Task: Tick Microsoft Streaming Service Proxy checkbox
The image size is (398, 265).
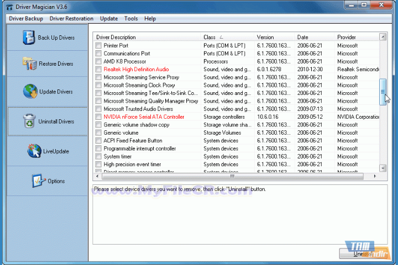Action: click(98, 77)
